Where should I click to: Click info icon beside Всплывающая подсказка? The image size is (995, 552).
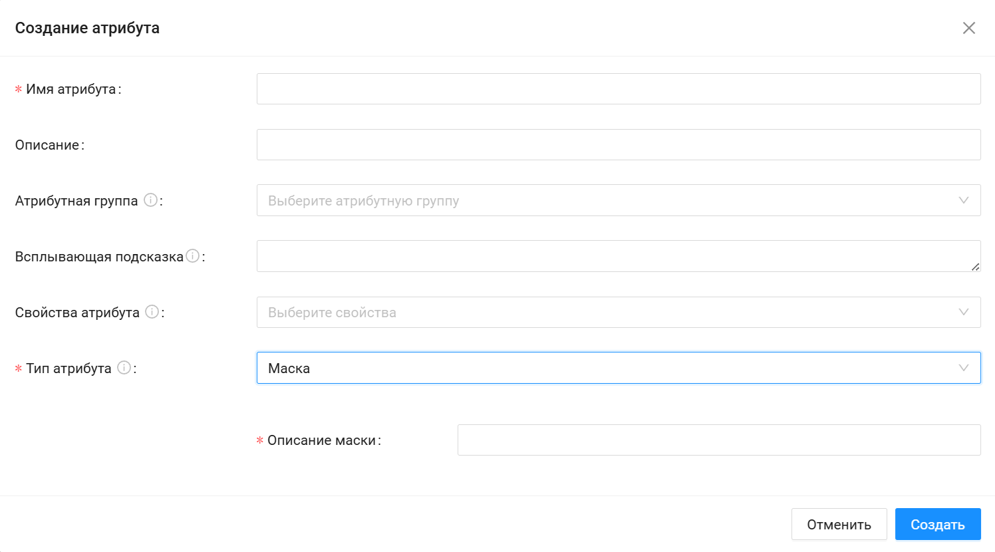click(192, 256)
